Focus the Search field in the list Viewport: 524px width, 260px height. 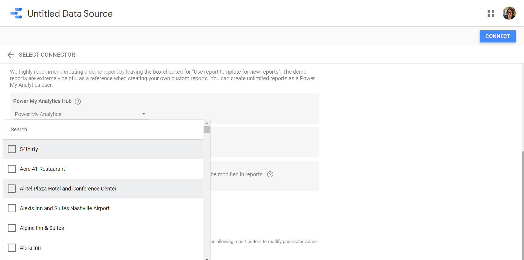click(x=104, y=129)
